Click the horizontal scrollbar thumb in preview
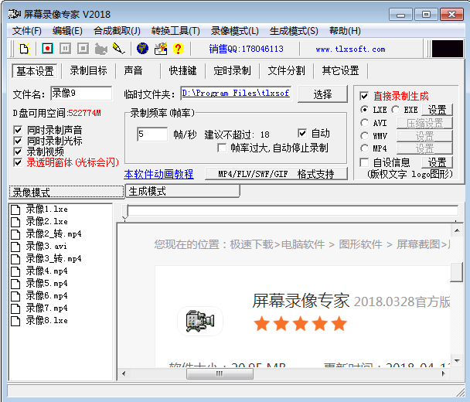The image size is (470, 402). coord(220,374)
